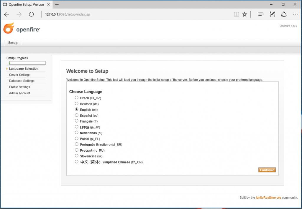Select Português Brasileiro radio button
This screenshot has height=209, width=302.
[x=77, y=144]
